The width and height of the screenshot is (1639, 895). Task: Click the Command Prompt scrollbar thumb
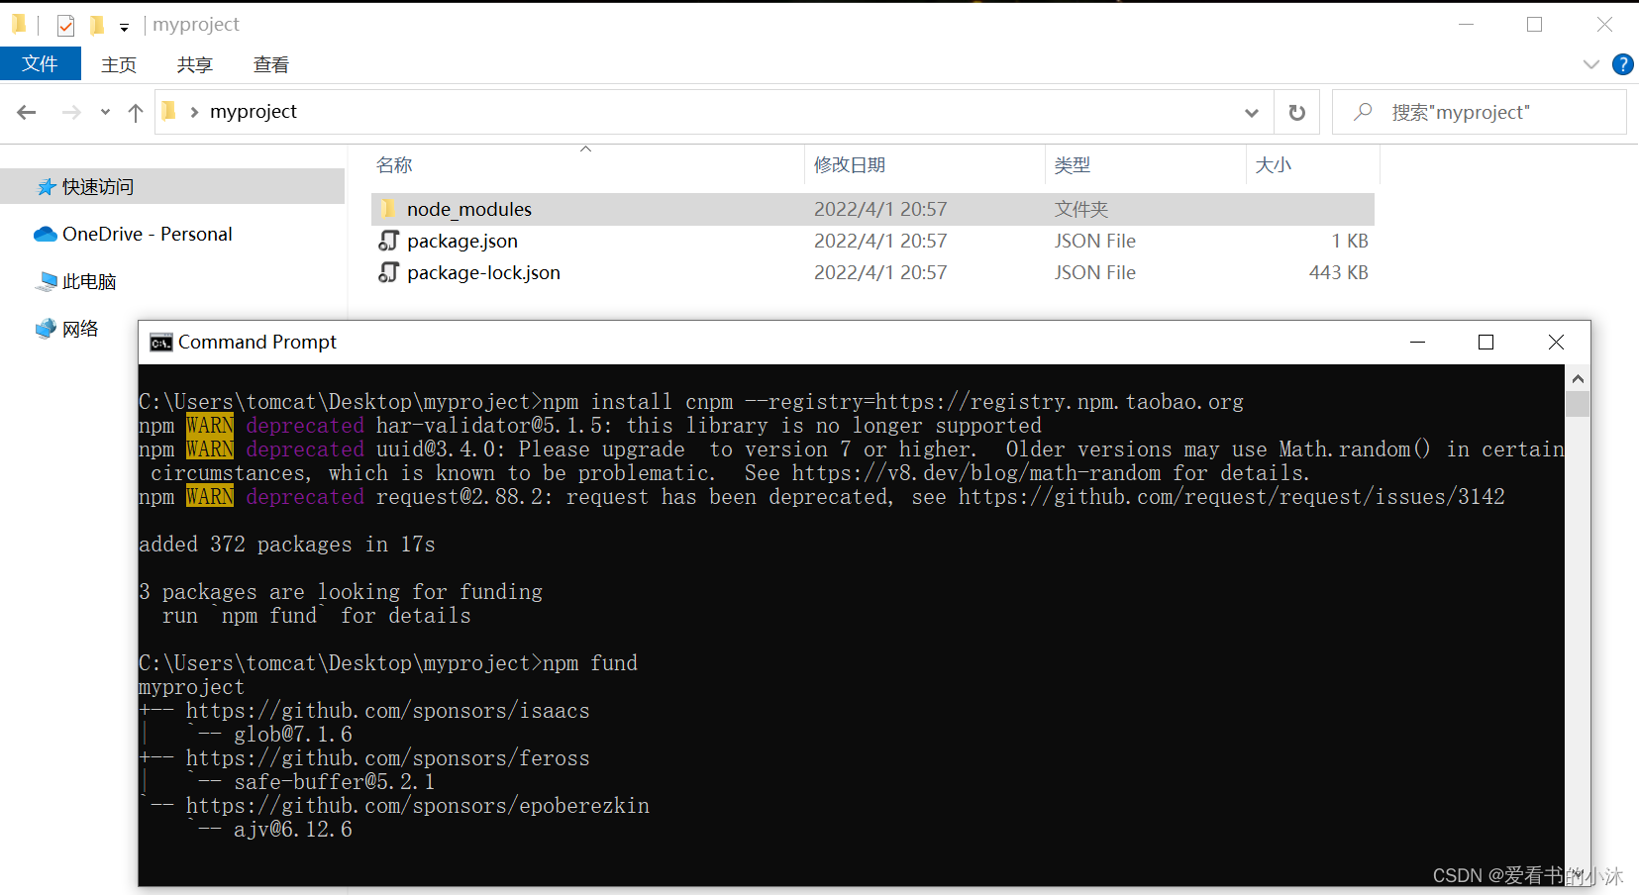tap(1578, 404)
